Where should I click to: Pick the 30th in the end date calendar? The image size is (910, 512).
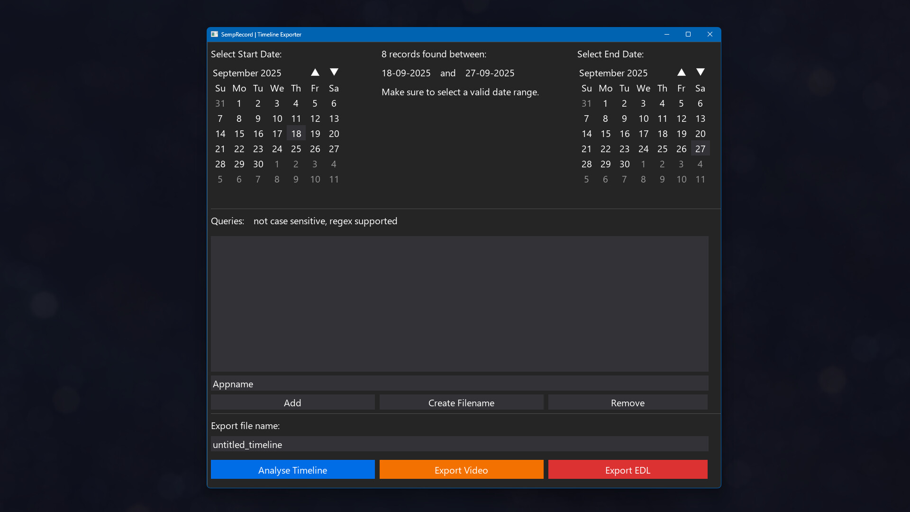tap(625, 164)
